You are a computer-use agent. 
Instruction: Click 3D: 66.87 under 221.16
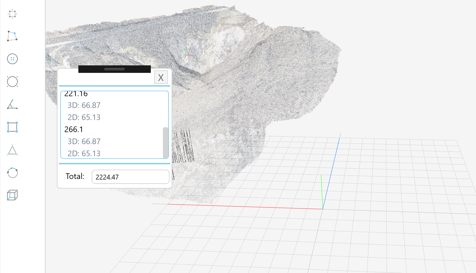(84, 105)
